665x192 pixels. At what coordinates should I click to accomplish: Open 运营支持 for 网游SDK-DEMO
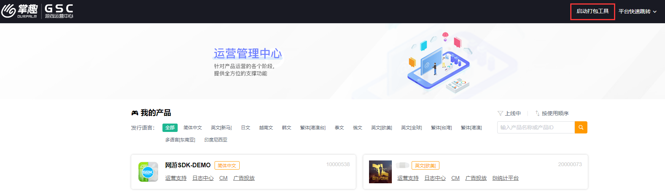[x=176, y=178]
